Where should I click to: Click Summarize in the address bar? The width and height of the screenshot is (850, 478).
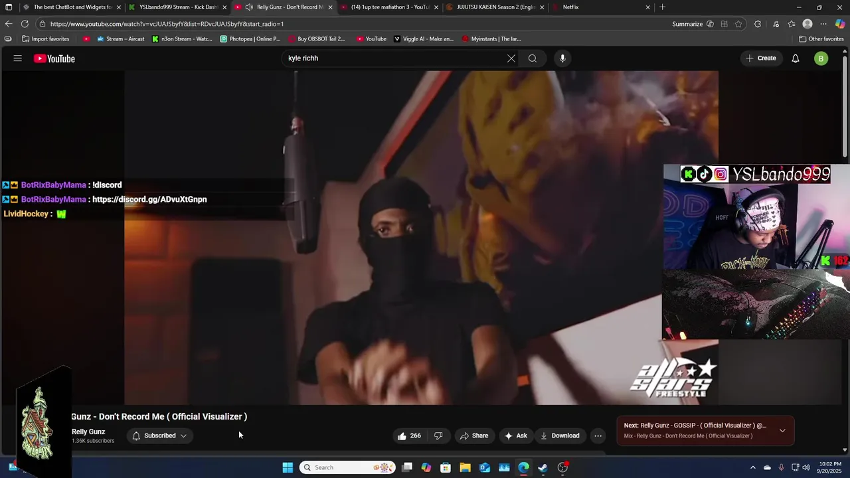tap(687, 24)
